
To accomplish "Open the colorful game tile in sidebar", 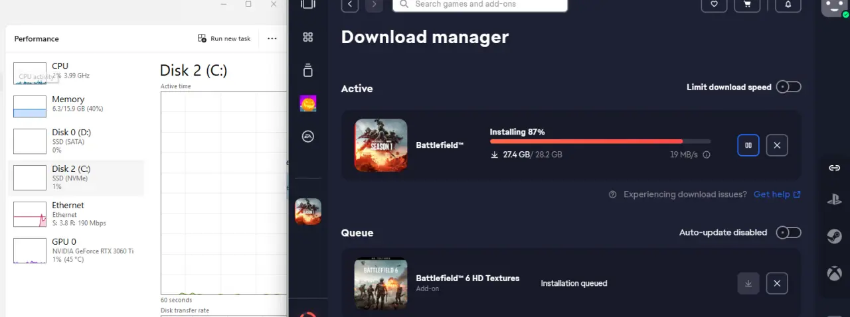I will tap(308, 103).
